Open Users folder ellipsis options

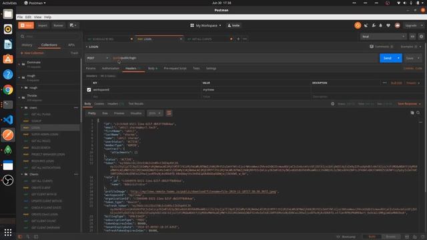[76, 108]
